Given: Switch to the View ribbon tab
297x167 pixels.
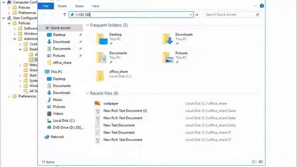Looking at the screenshot, I should (96, 6).
